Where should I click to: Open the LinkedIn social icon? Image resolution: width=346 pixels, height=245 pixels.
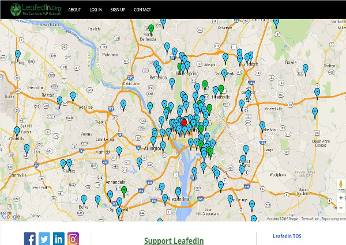[x=59, y=239]
